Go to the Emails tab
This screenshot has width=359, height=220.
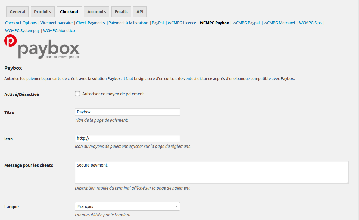[x=121, y=12]
